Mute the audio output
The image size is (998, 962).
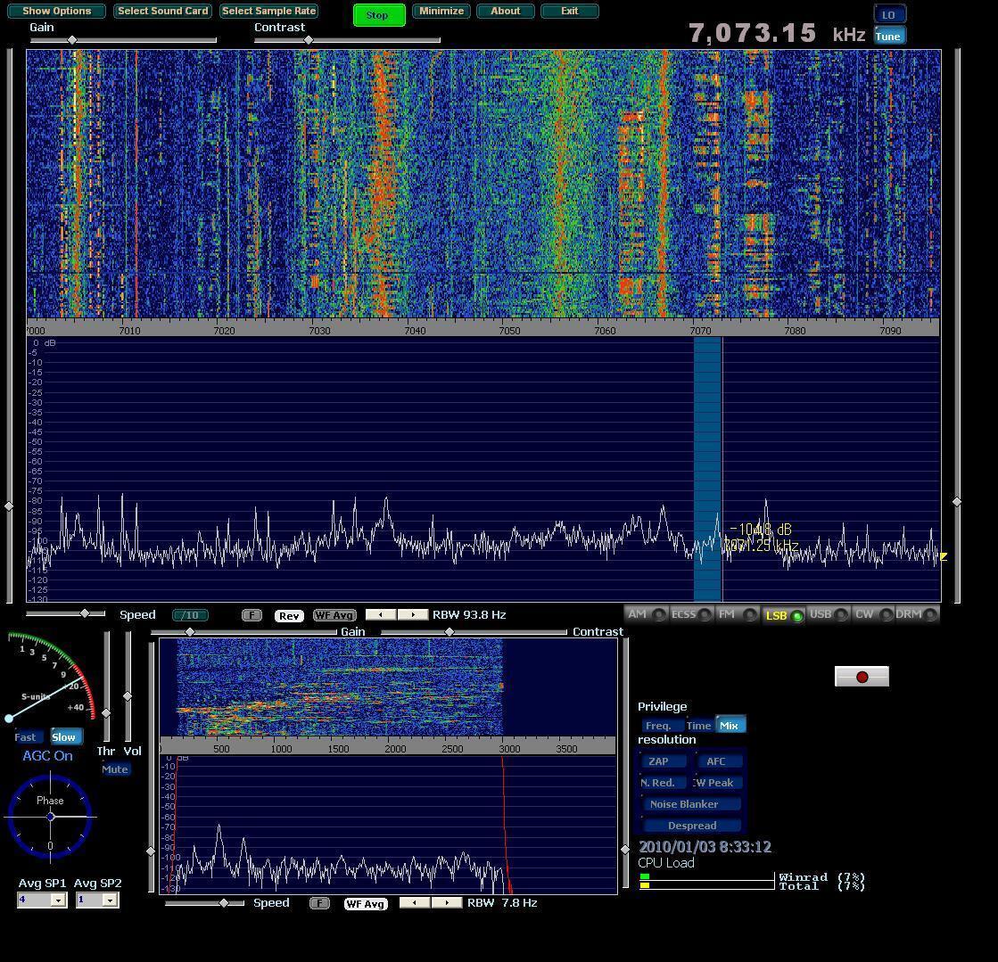coord(115,769)
